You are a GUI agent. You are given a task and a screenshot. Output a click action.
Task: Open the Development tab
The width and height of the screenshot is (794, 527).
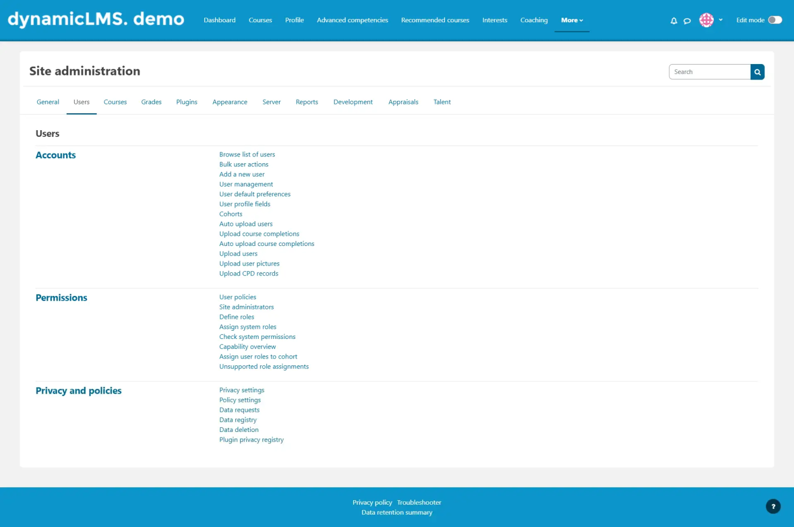(x=353, y=102)
